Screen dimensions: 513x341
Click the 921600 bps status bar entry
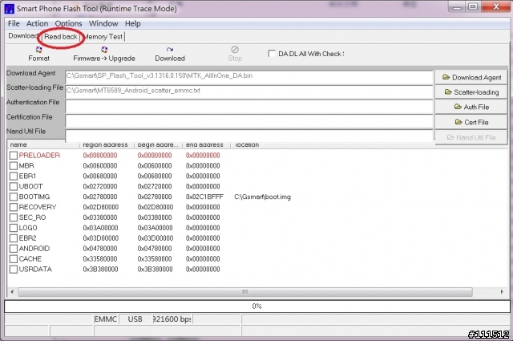coord(172,319)
